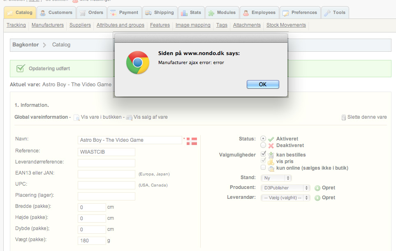This screenshot has width=396, height=251.
Task: Click OK in the ajax error dialog
Action: click(263, 84)
